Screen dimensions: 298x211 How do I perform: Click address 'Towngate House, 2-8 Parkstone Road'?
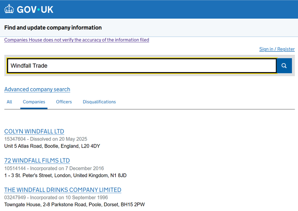point(46,205)
